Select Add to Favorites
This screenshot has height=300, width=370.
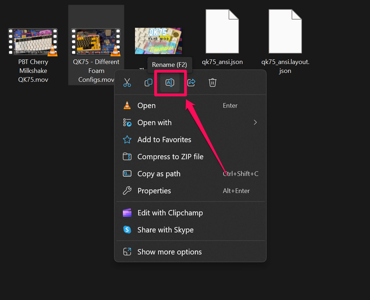164,140
